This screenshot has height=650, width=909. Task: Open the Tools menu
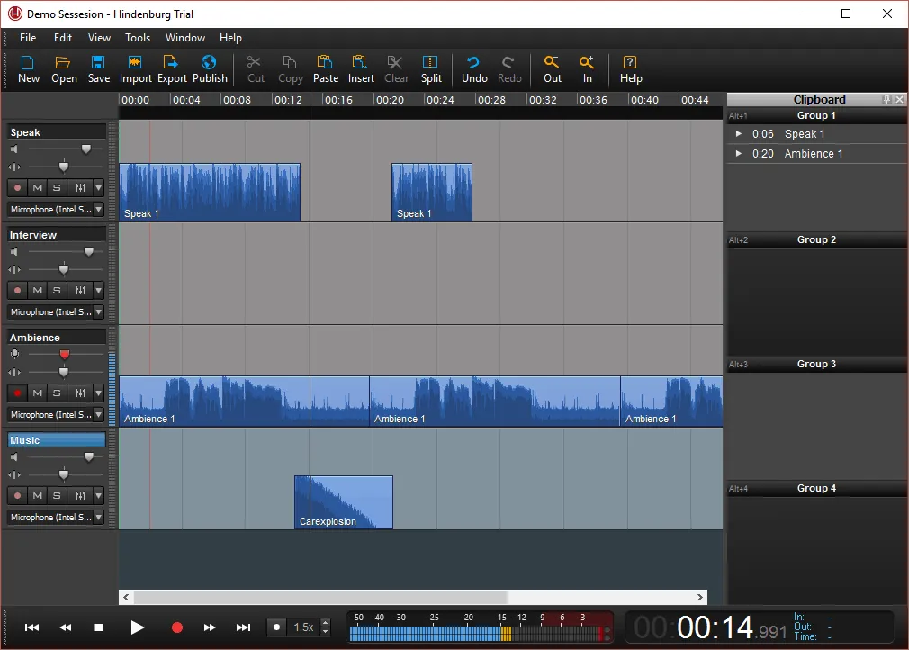(137, 38)
